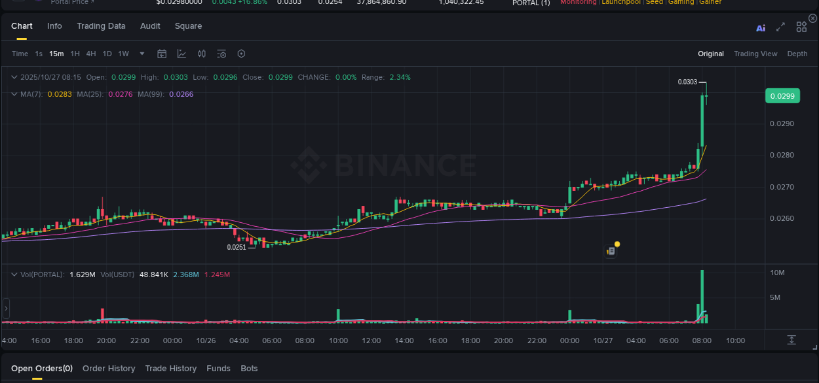Collapse the MA indicator row

(14, 93)
